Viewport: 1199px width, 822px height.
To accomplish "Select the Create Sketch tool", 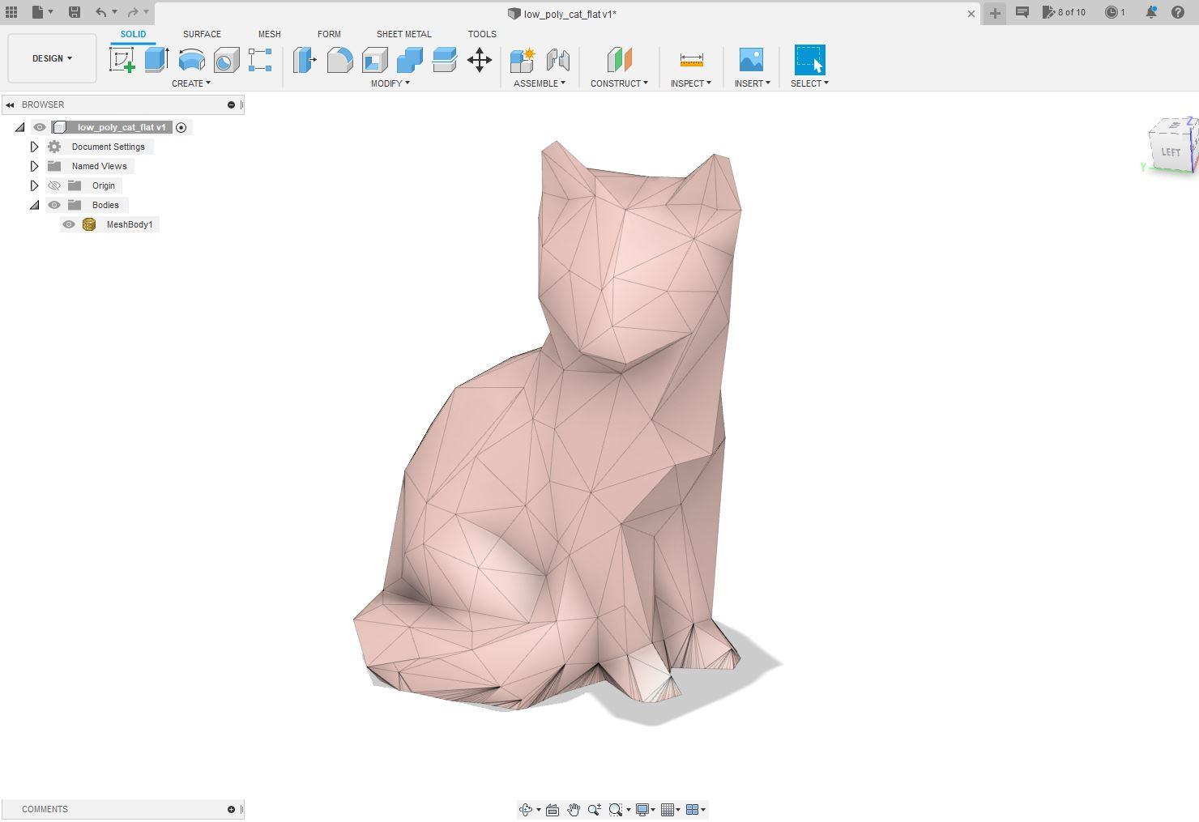I will tap(123, 60).
